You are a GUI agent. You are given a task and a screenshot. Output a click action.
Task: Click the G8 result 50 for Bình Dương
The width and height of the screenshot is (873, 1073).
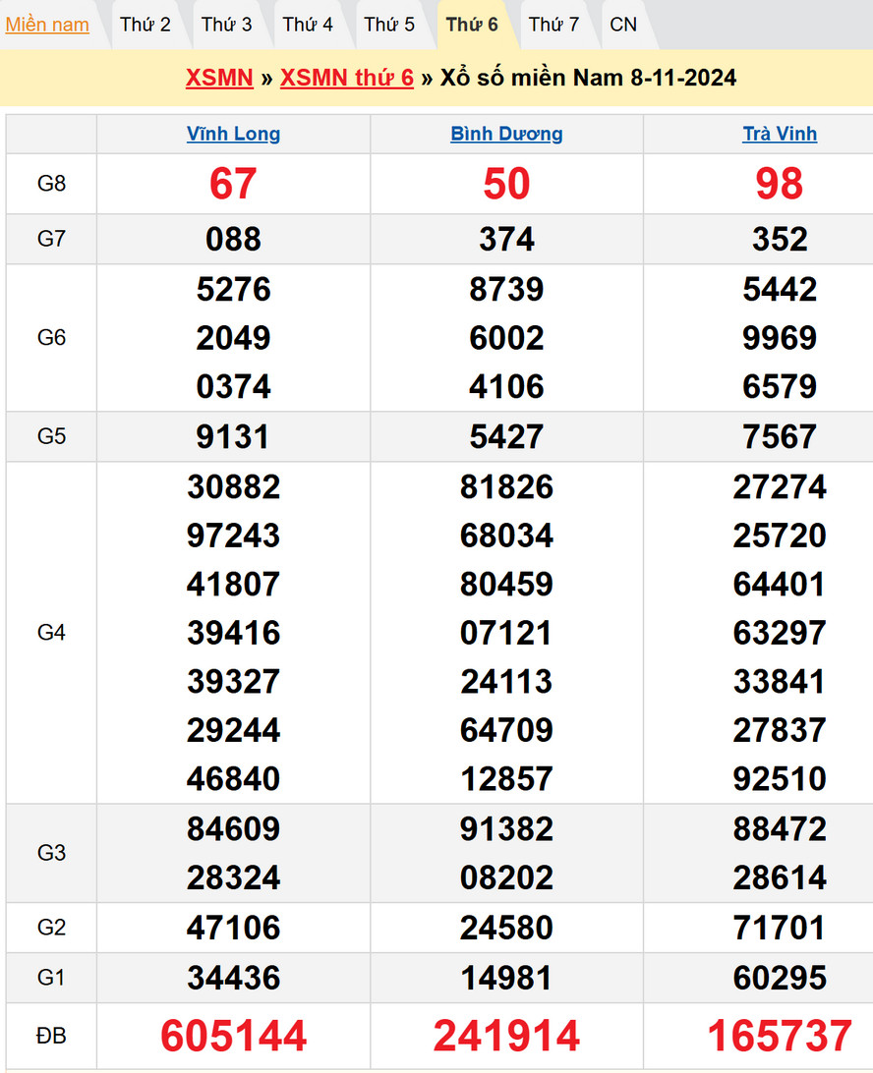point(506,184)
